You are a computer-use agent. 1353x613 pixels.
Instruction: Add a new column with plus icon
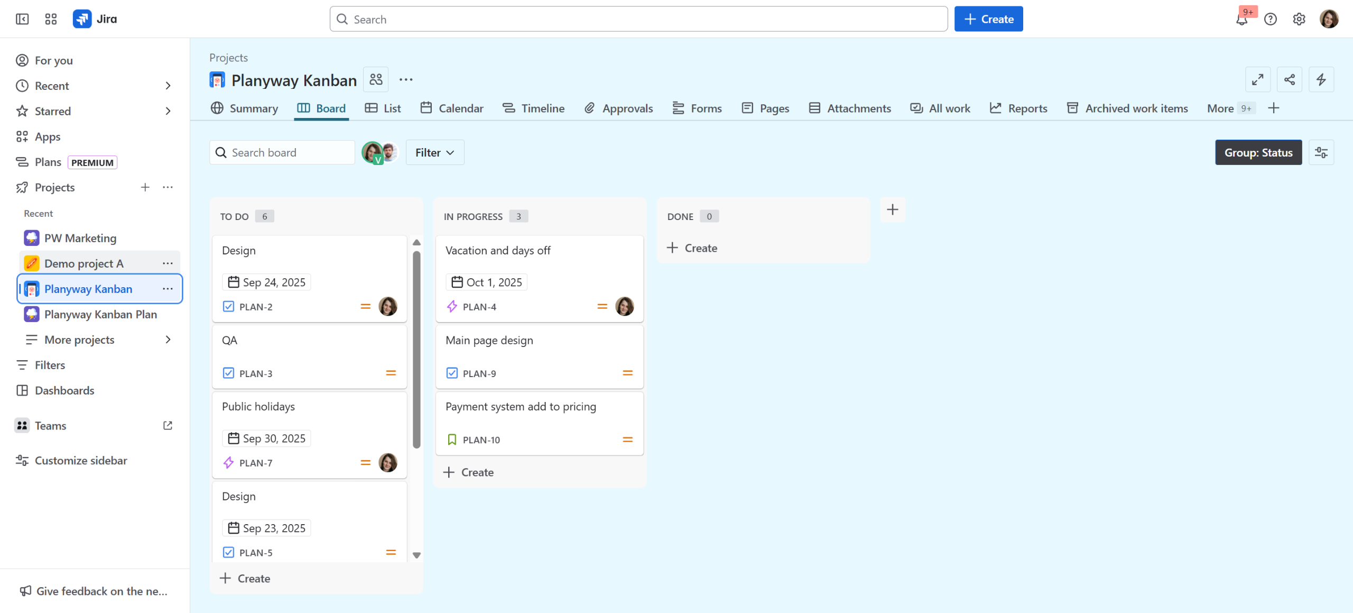892,209
